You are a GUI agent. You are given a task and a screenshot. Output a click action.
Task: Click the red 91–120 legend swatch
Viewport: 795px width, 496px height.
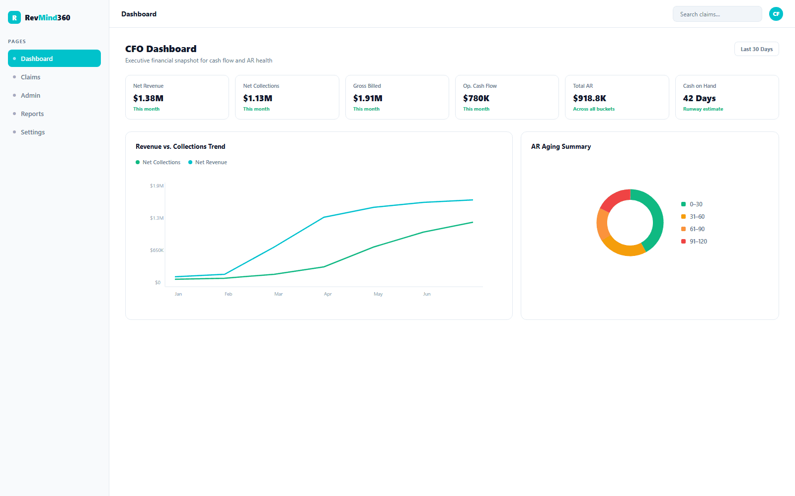click(683, 242)
